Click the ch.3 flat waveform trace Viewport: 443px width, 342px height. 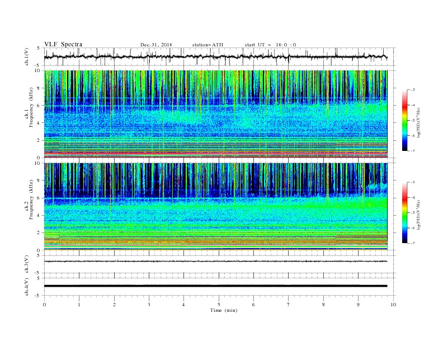(x=215, y=262)
